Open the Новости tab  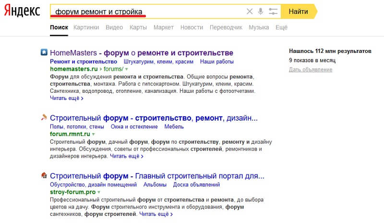coord(192,27)
